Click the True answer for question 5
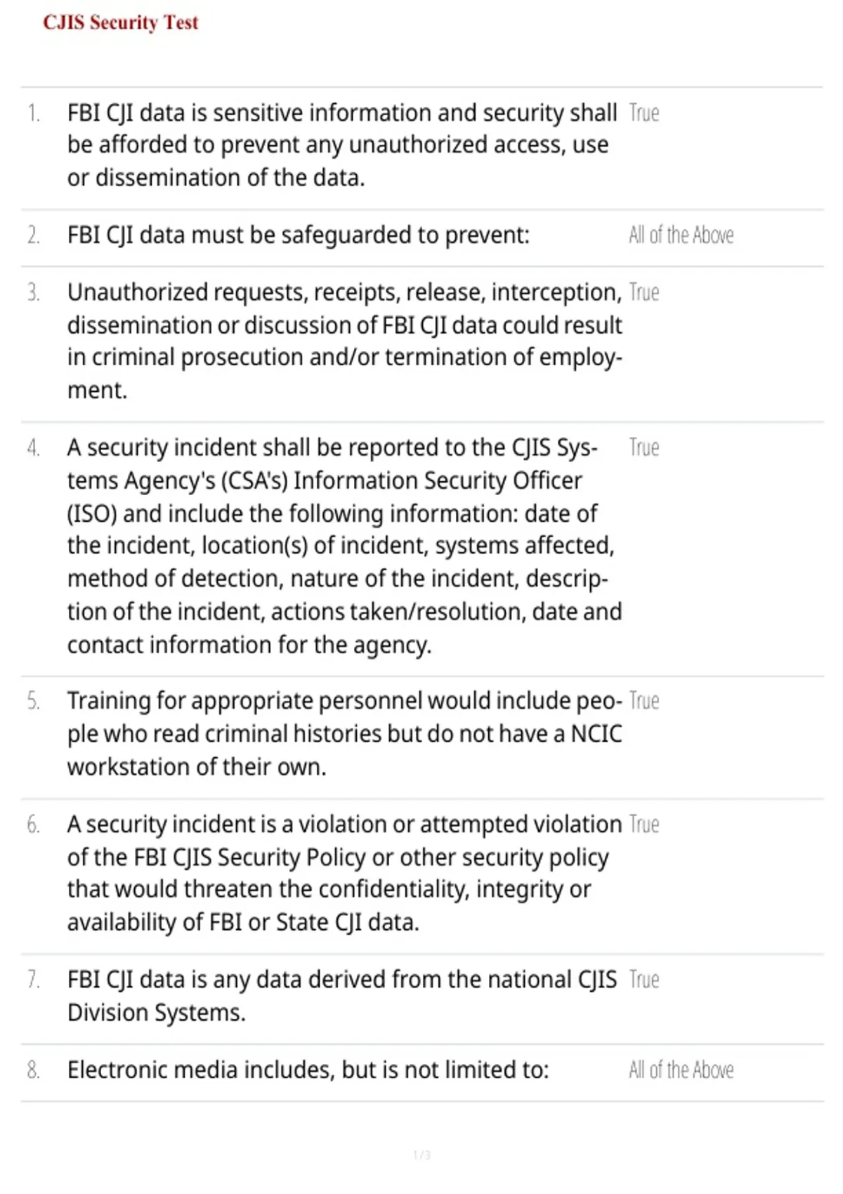 pyautogui.click(x=644, y=701)
